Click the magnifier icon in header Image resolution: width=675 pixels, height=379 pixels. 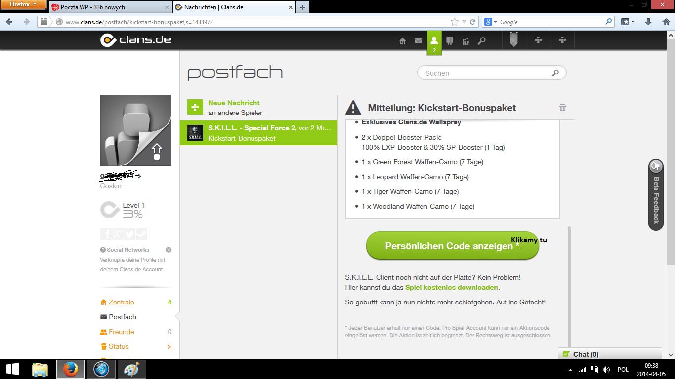pyautogui.click(x=481, y=41)
